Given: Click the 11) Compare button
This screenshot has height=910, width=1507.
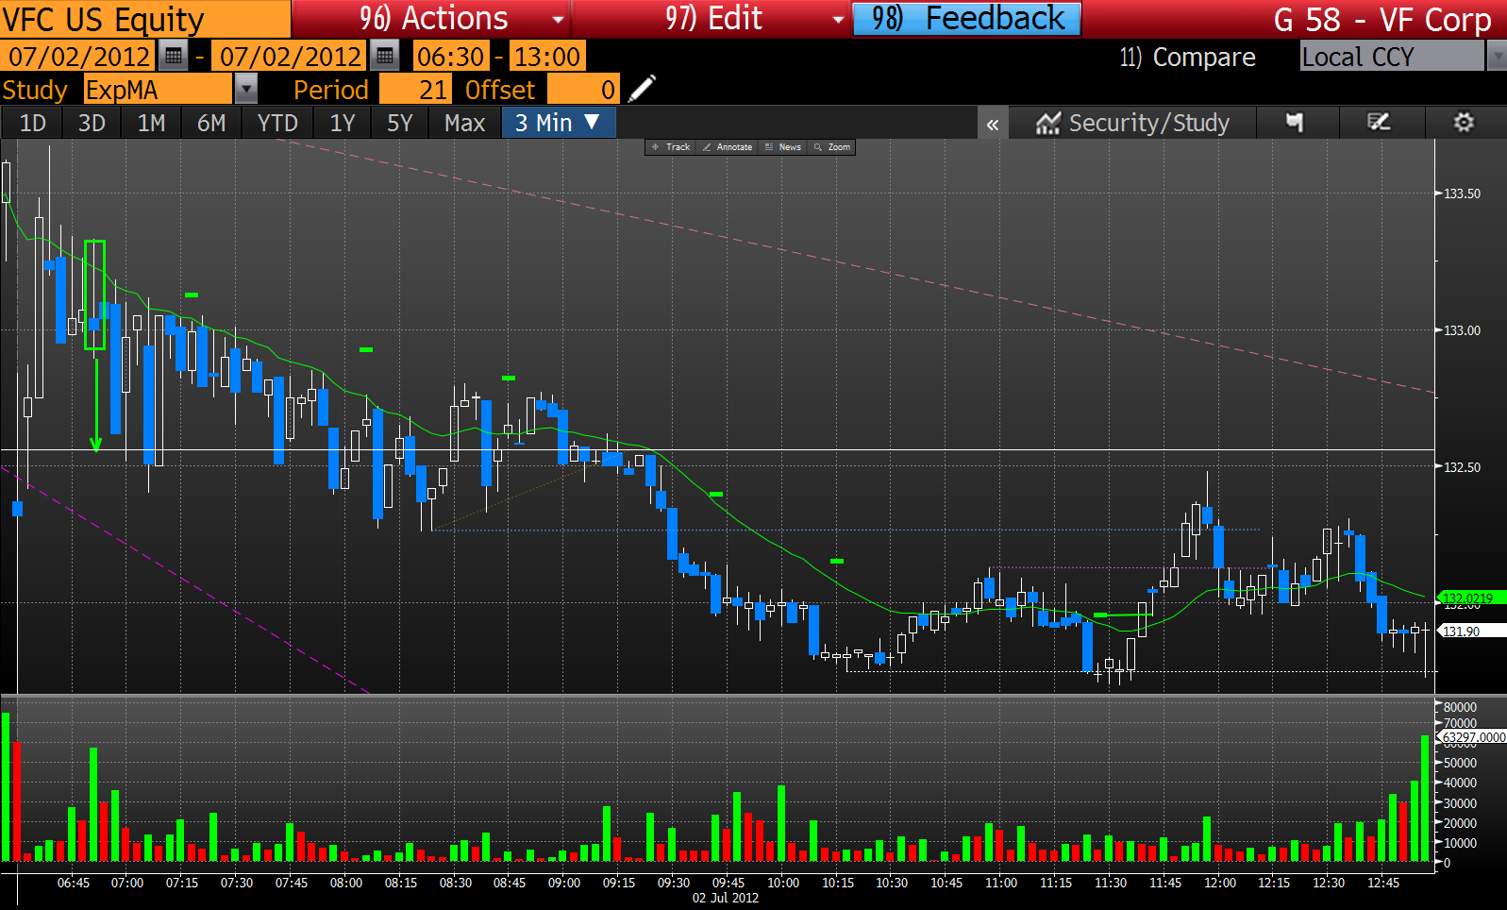Looking at the screenshot, I should pyautogui.click(x=1187, y=57).
